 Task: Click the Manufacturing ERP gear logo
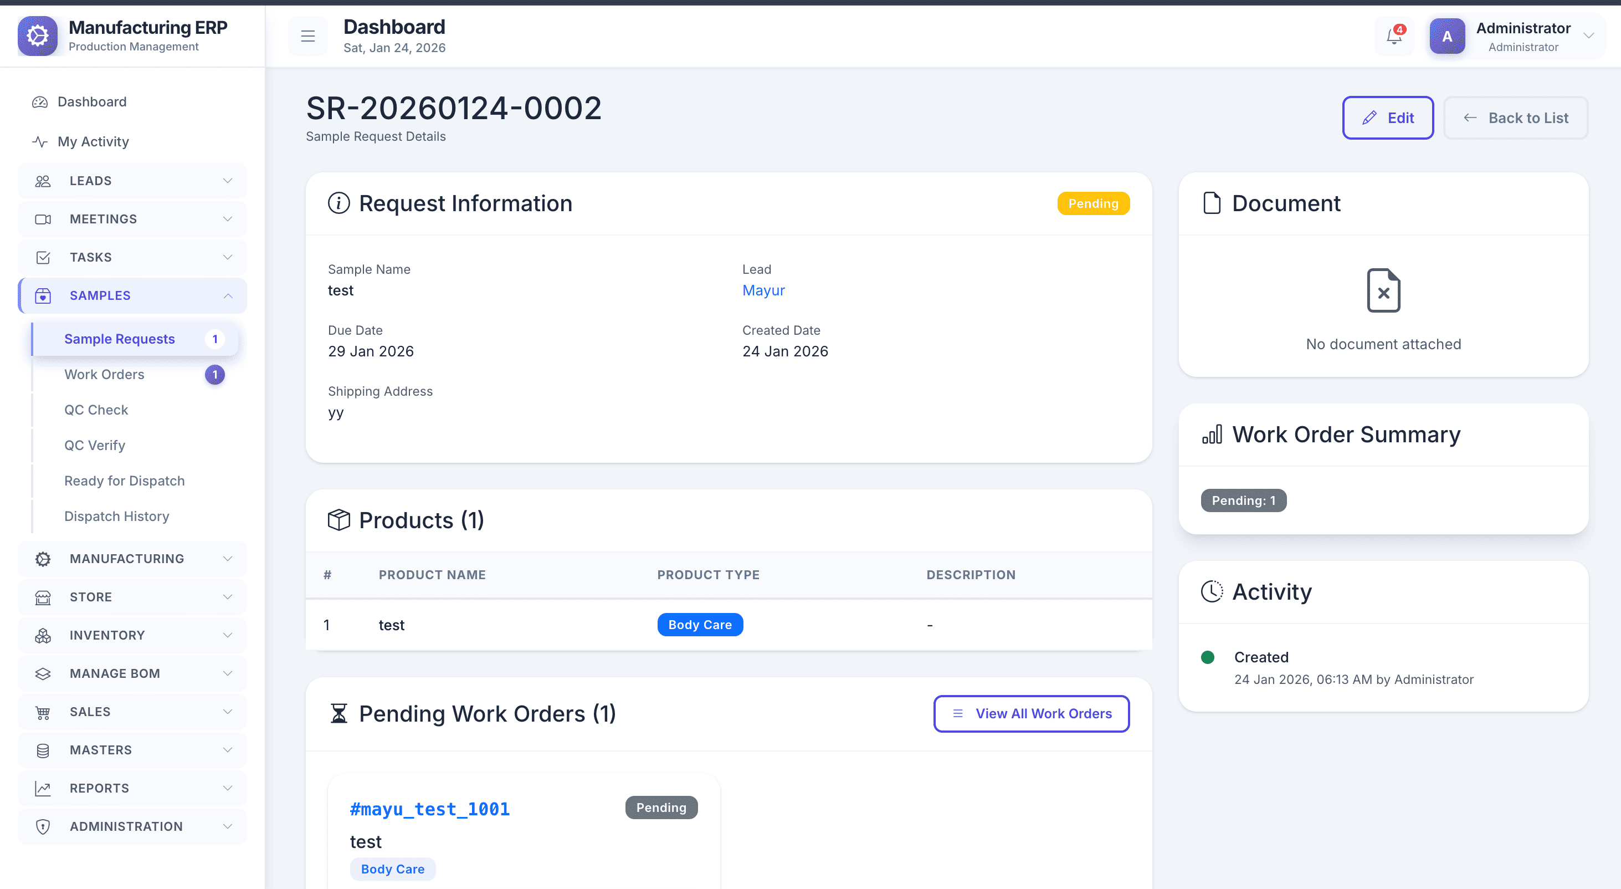click(x=38, y=36)
